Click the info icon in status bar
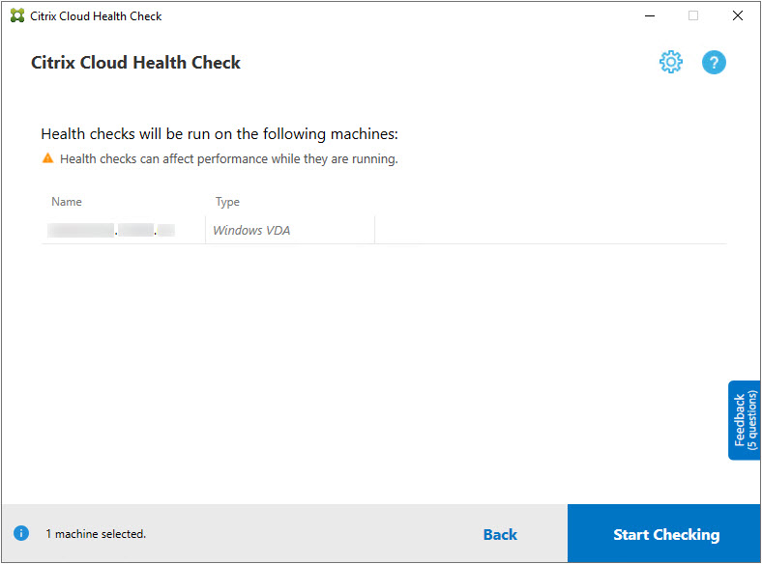The height and width of the screenshot is (564, 762). coord(21,533)
